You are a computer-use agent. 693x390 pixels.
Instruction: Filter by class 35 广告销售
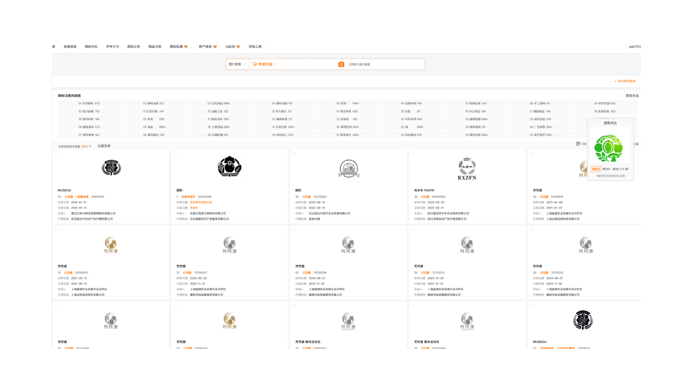tap(541, 127)
